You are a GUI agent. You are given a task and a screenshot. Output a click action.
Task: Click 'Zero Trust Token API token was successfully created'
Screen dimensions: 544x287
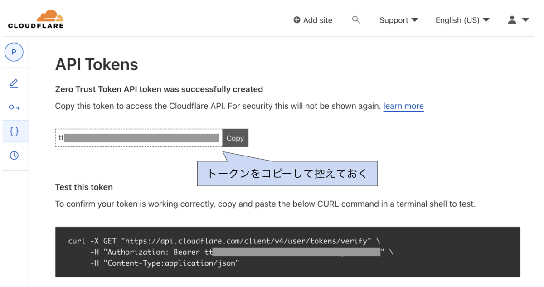click(159, 89)
